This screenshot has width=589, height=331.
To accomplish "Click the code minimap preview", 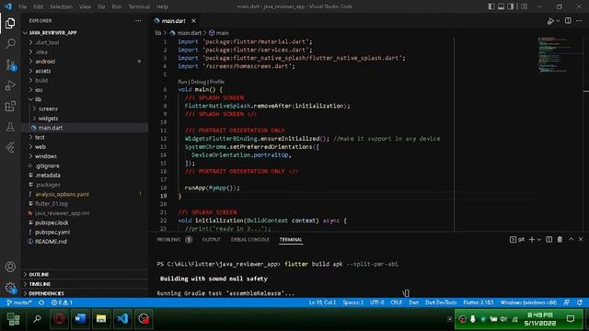I will tap(555, 55).
